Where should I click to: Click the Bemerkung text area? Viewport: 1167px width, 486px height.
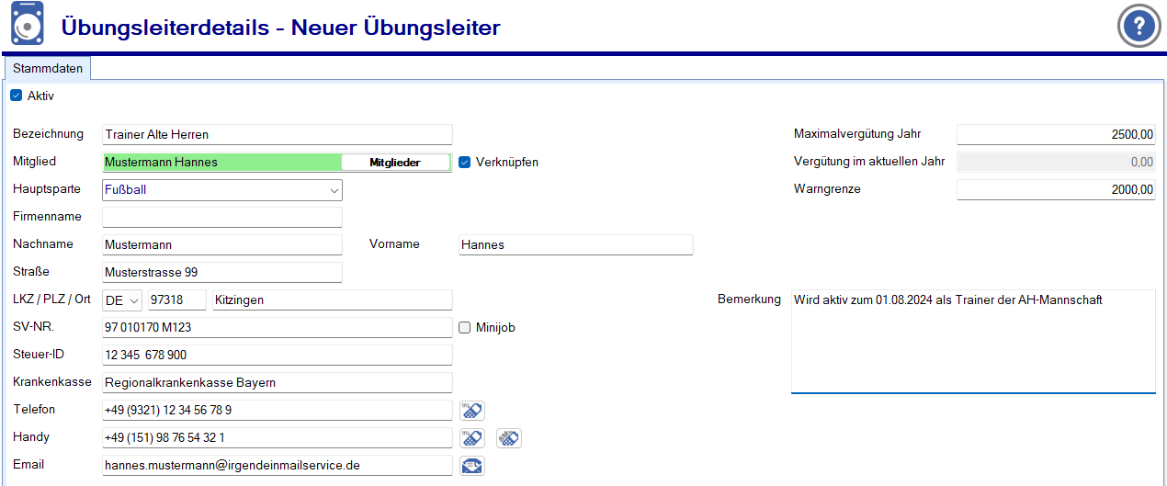[973, 342]
